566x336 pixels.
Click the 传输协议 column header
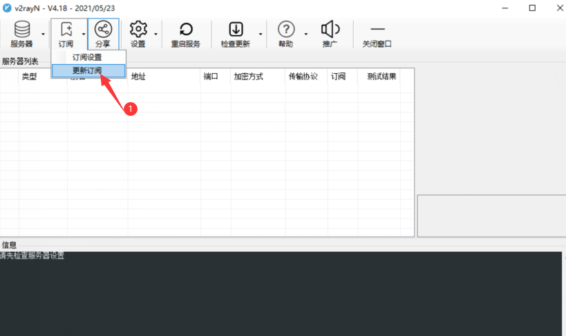[x=303, y=77]
